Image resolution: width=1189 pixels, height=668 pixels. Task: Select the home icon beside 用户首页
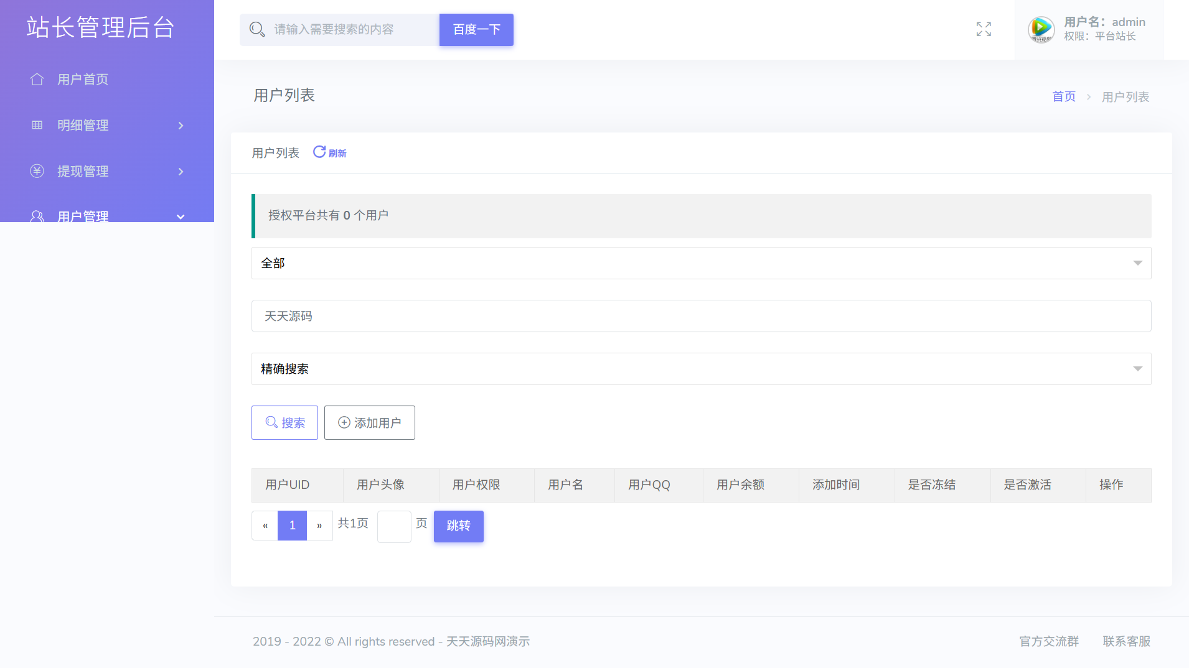37,79
